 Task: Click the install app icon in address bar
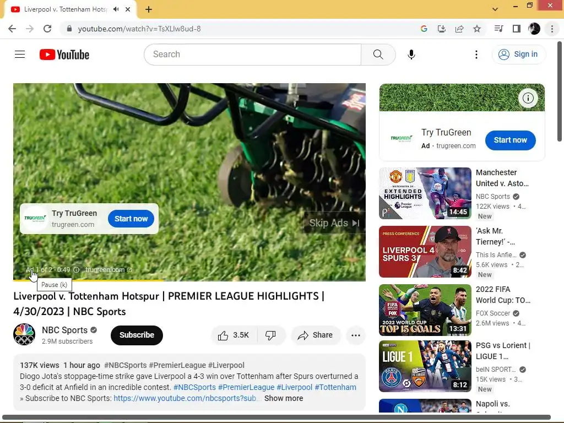pyautogui.click(x=441, y=29)
